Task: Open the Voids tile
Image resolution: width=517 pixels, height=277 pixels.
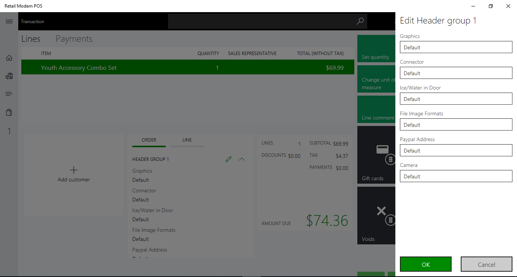Action: (x=376, y=216)
